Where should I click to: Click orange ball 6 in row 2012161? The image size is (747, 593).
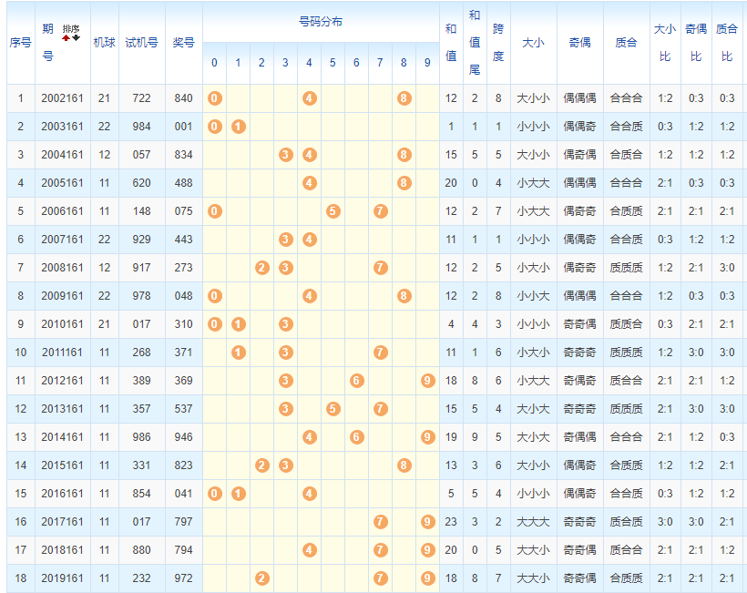(356, 381)
